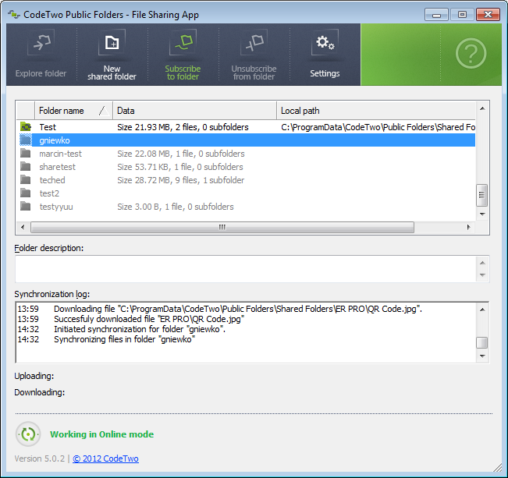Click 'Size 21.93 MB, 2 files' data cell

pos(183,127)
